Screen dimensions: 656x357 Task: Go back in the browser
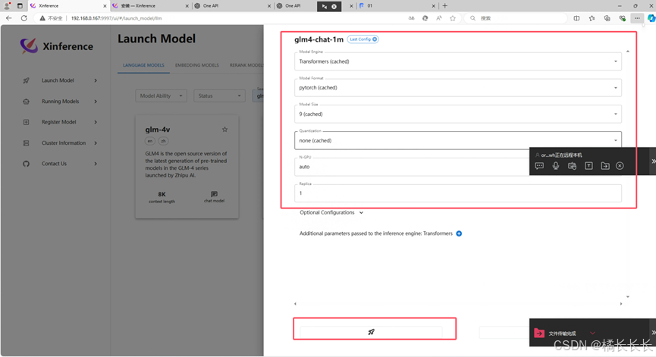(9, 18)
